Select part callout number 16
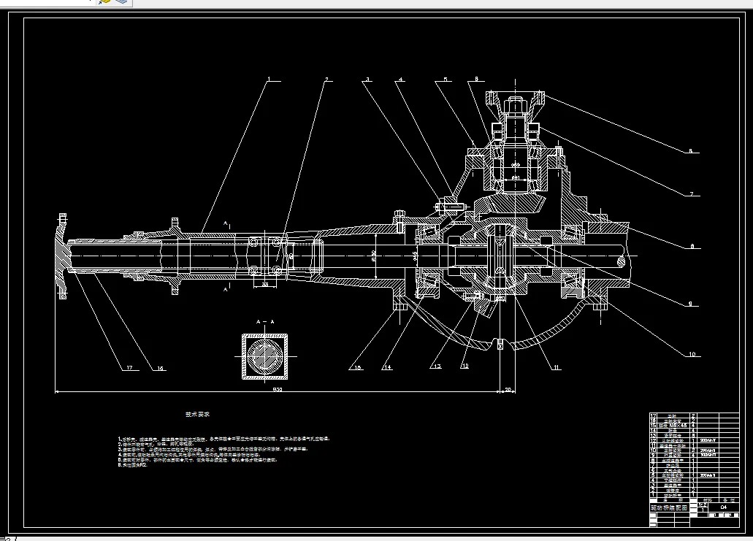The image size is (753, 541). point(160,368)
